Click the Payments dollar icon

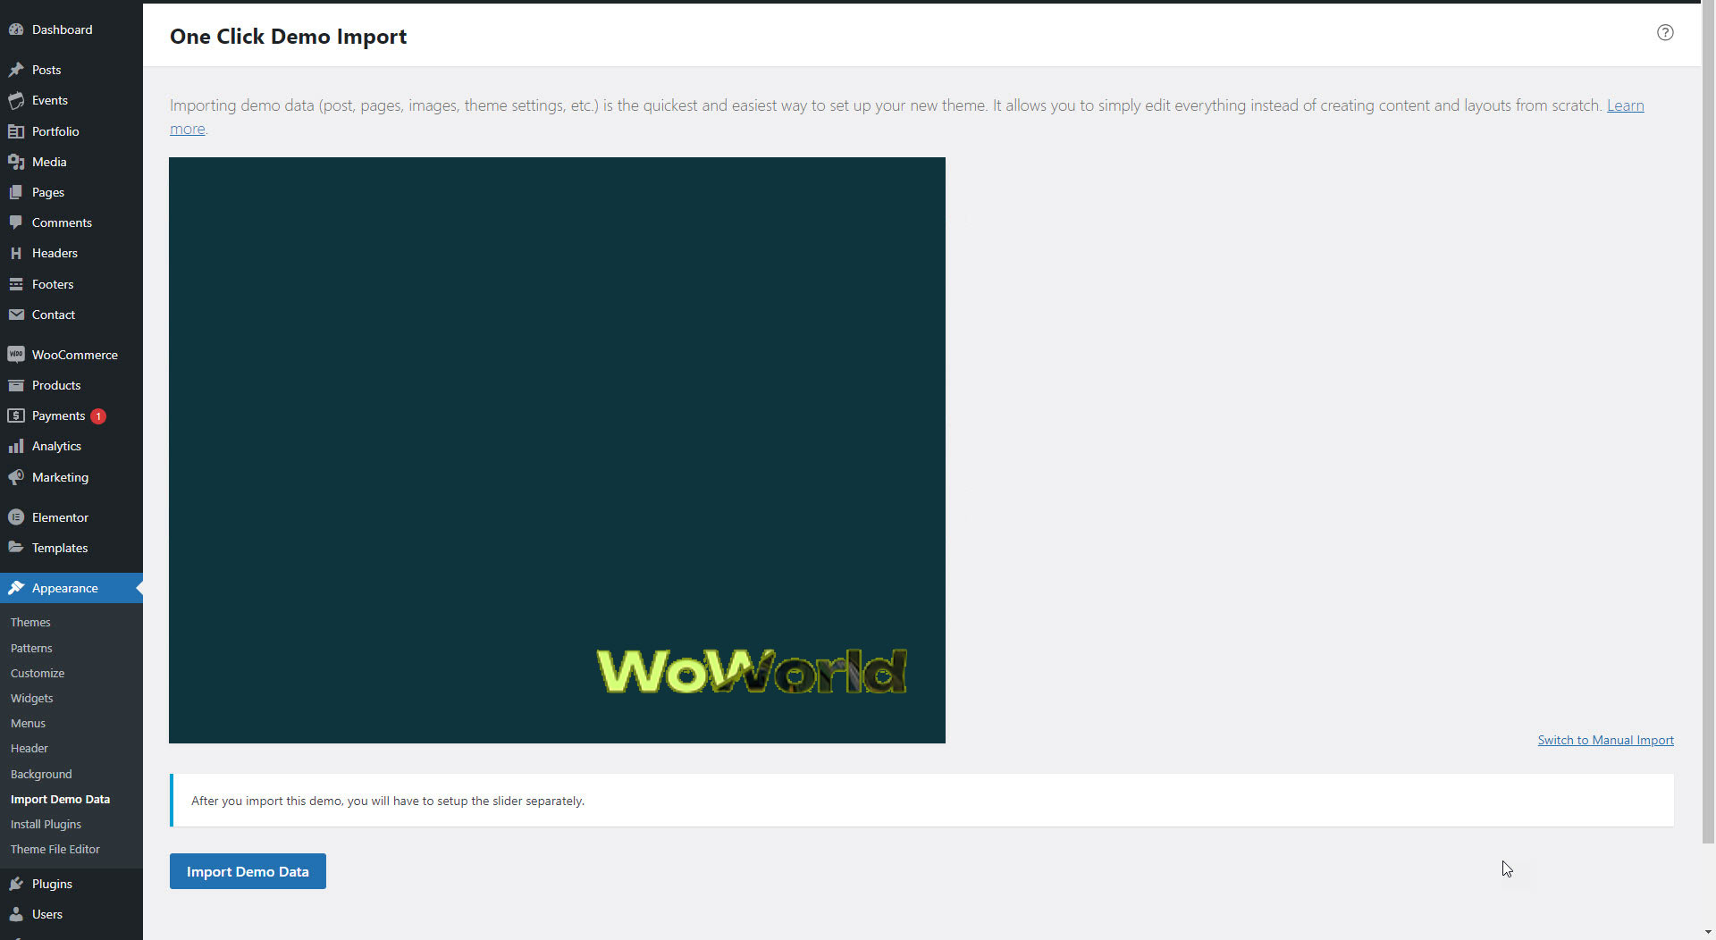click(x=16, y=415)
